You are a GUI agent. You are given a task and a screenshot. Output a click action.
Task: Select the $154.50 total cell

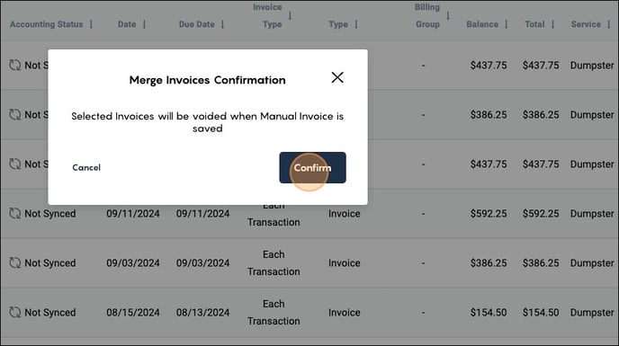541,312
